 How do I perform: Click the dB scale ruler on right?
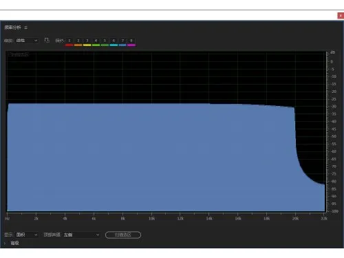pos(332,132)
